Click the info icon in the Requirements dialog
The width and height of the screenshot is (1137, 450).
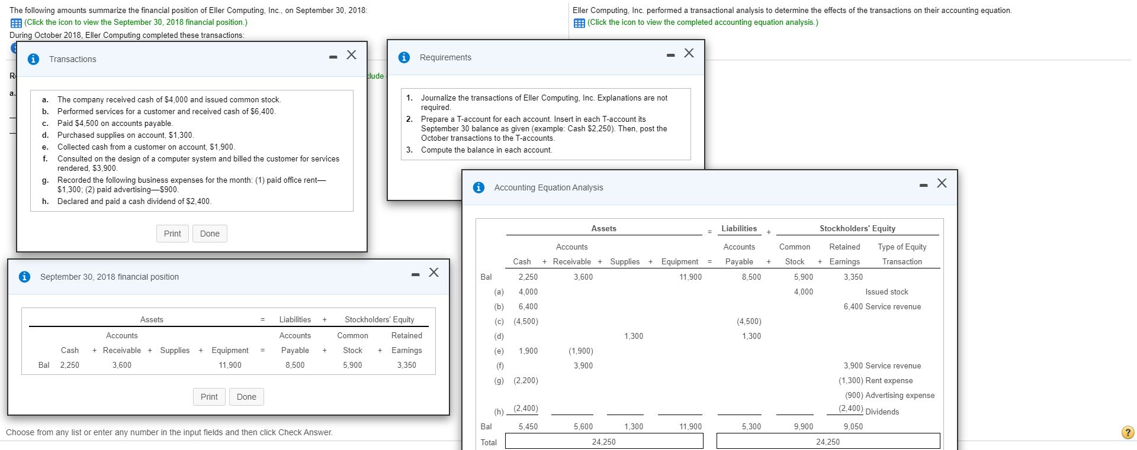404,57
